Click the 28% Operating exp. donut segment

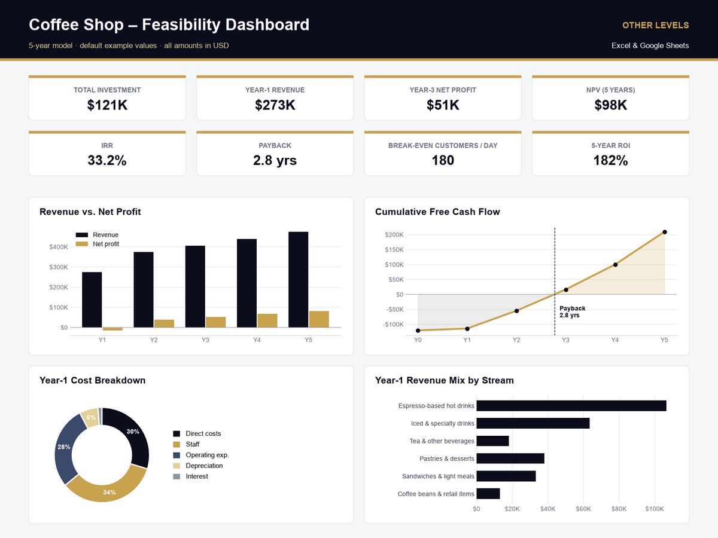tap(63, 447)
